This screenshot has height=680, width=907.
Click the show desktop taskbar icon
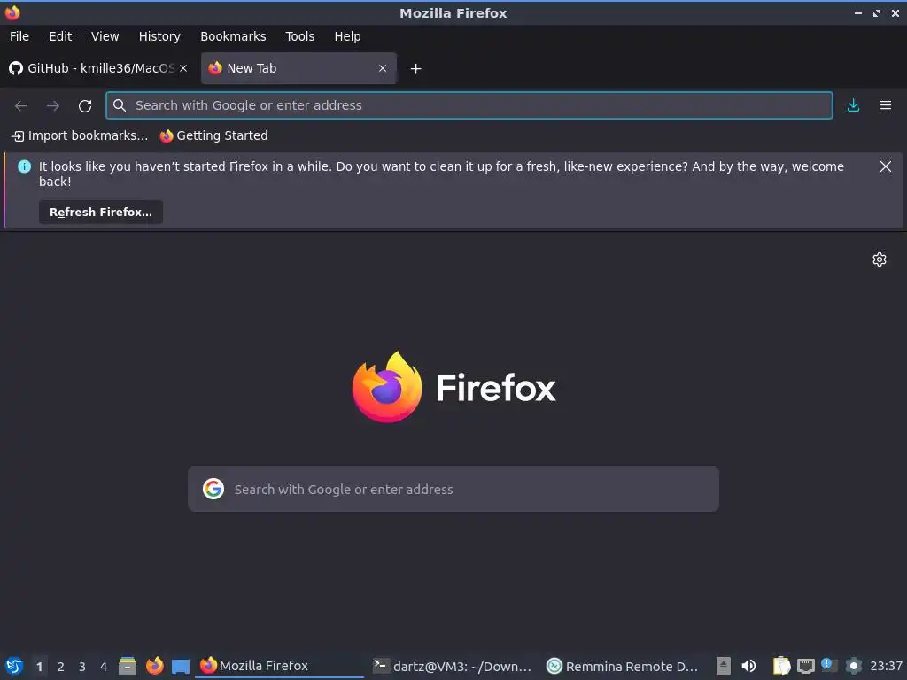pos(181,666)
